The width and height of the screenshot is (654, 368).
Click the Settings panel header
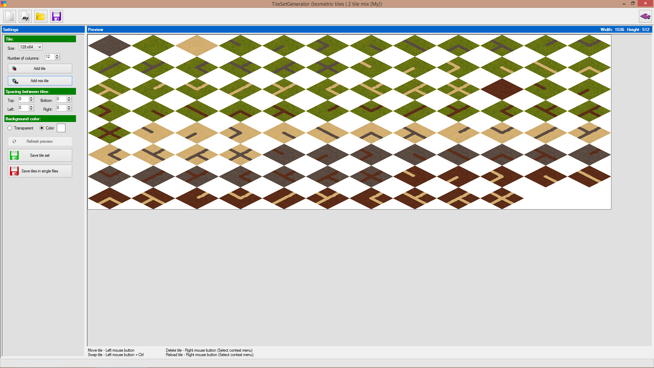pyautogui.click(x=11, y=30)
